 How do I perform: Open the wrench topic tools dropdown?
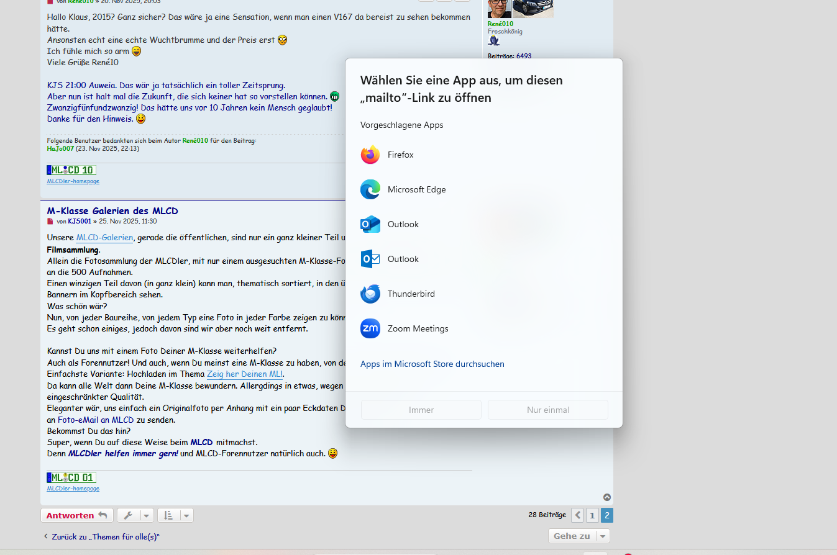coord(135,515)
